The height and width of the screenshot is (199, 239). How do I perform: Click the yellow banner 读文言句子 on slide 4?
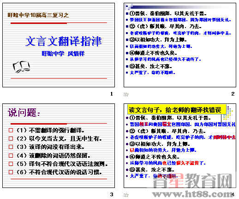click(x=177, y=110)
